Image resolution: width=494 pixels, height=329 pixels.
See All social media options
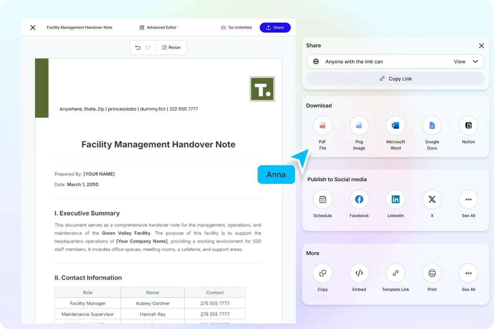468,199
